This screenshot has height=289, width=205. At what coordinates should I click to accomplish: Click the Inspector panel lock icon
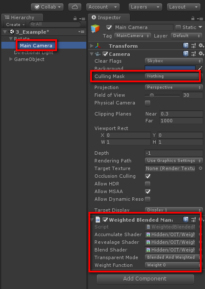point(193,18)
